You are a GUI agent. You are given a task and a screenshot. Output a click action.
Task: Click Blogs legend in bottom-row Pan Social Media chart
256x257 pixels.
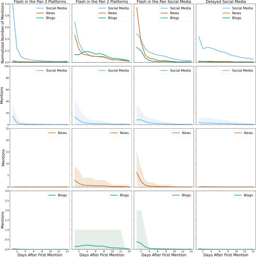point(182,195)
